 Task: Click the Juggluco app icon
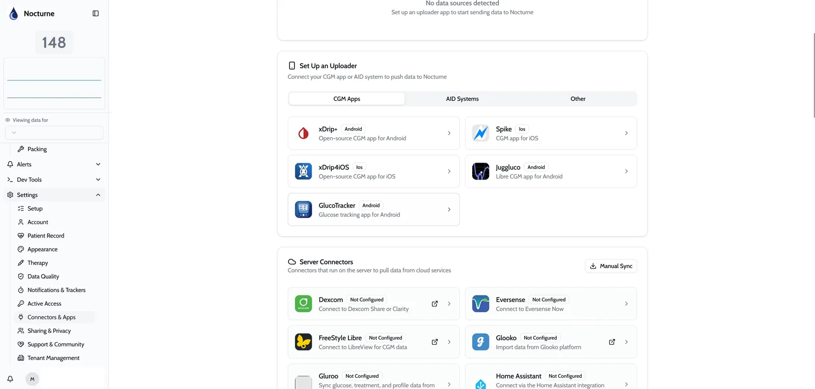481,171
